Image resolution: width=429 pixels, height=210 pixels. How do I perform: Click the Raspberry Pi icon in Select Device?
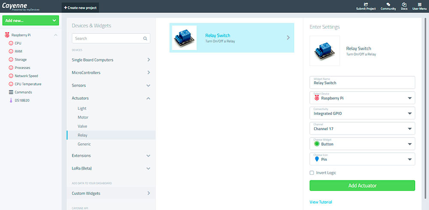[x=317, y=98]
